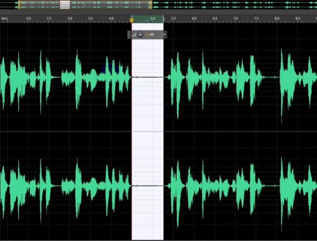Click the overview waveform right of the navigator range
The image size is (317, 241).
(233, 5)
